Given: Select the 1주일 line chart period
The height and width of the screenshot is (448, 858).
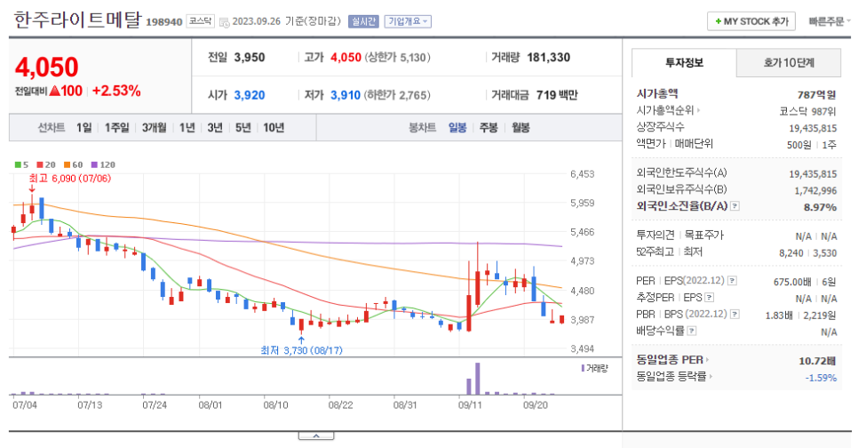Looking at the screenshot, I should [117, 128].
